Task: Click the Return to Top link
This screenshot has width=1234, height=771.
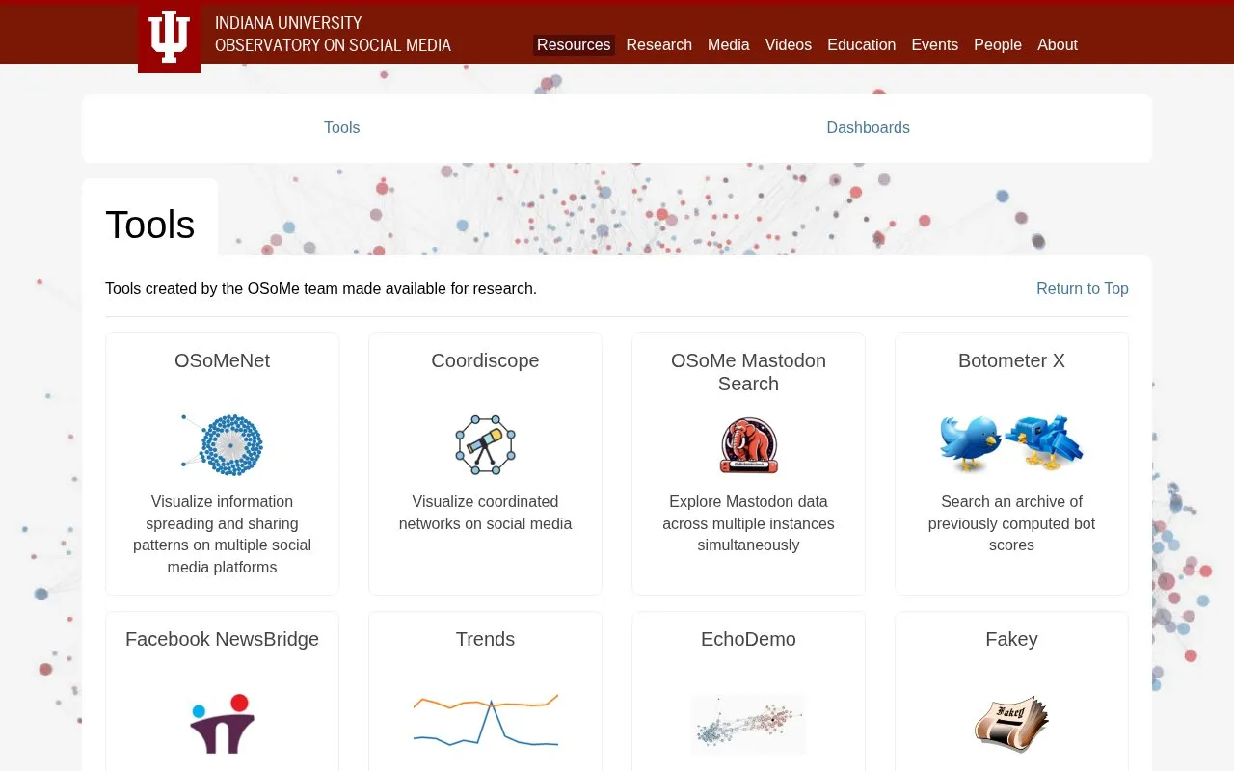Action: [x=1082, y=288]
